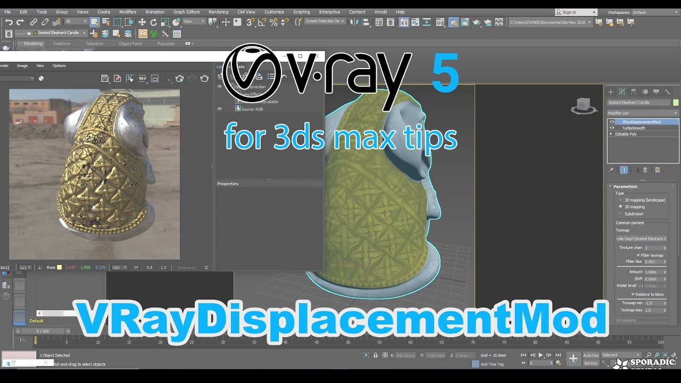Activate the Select and Link tool
This screenshot has width=681, height=383.
(34, 22)
